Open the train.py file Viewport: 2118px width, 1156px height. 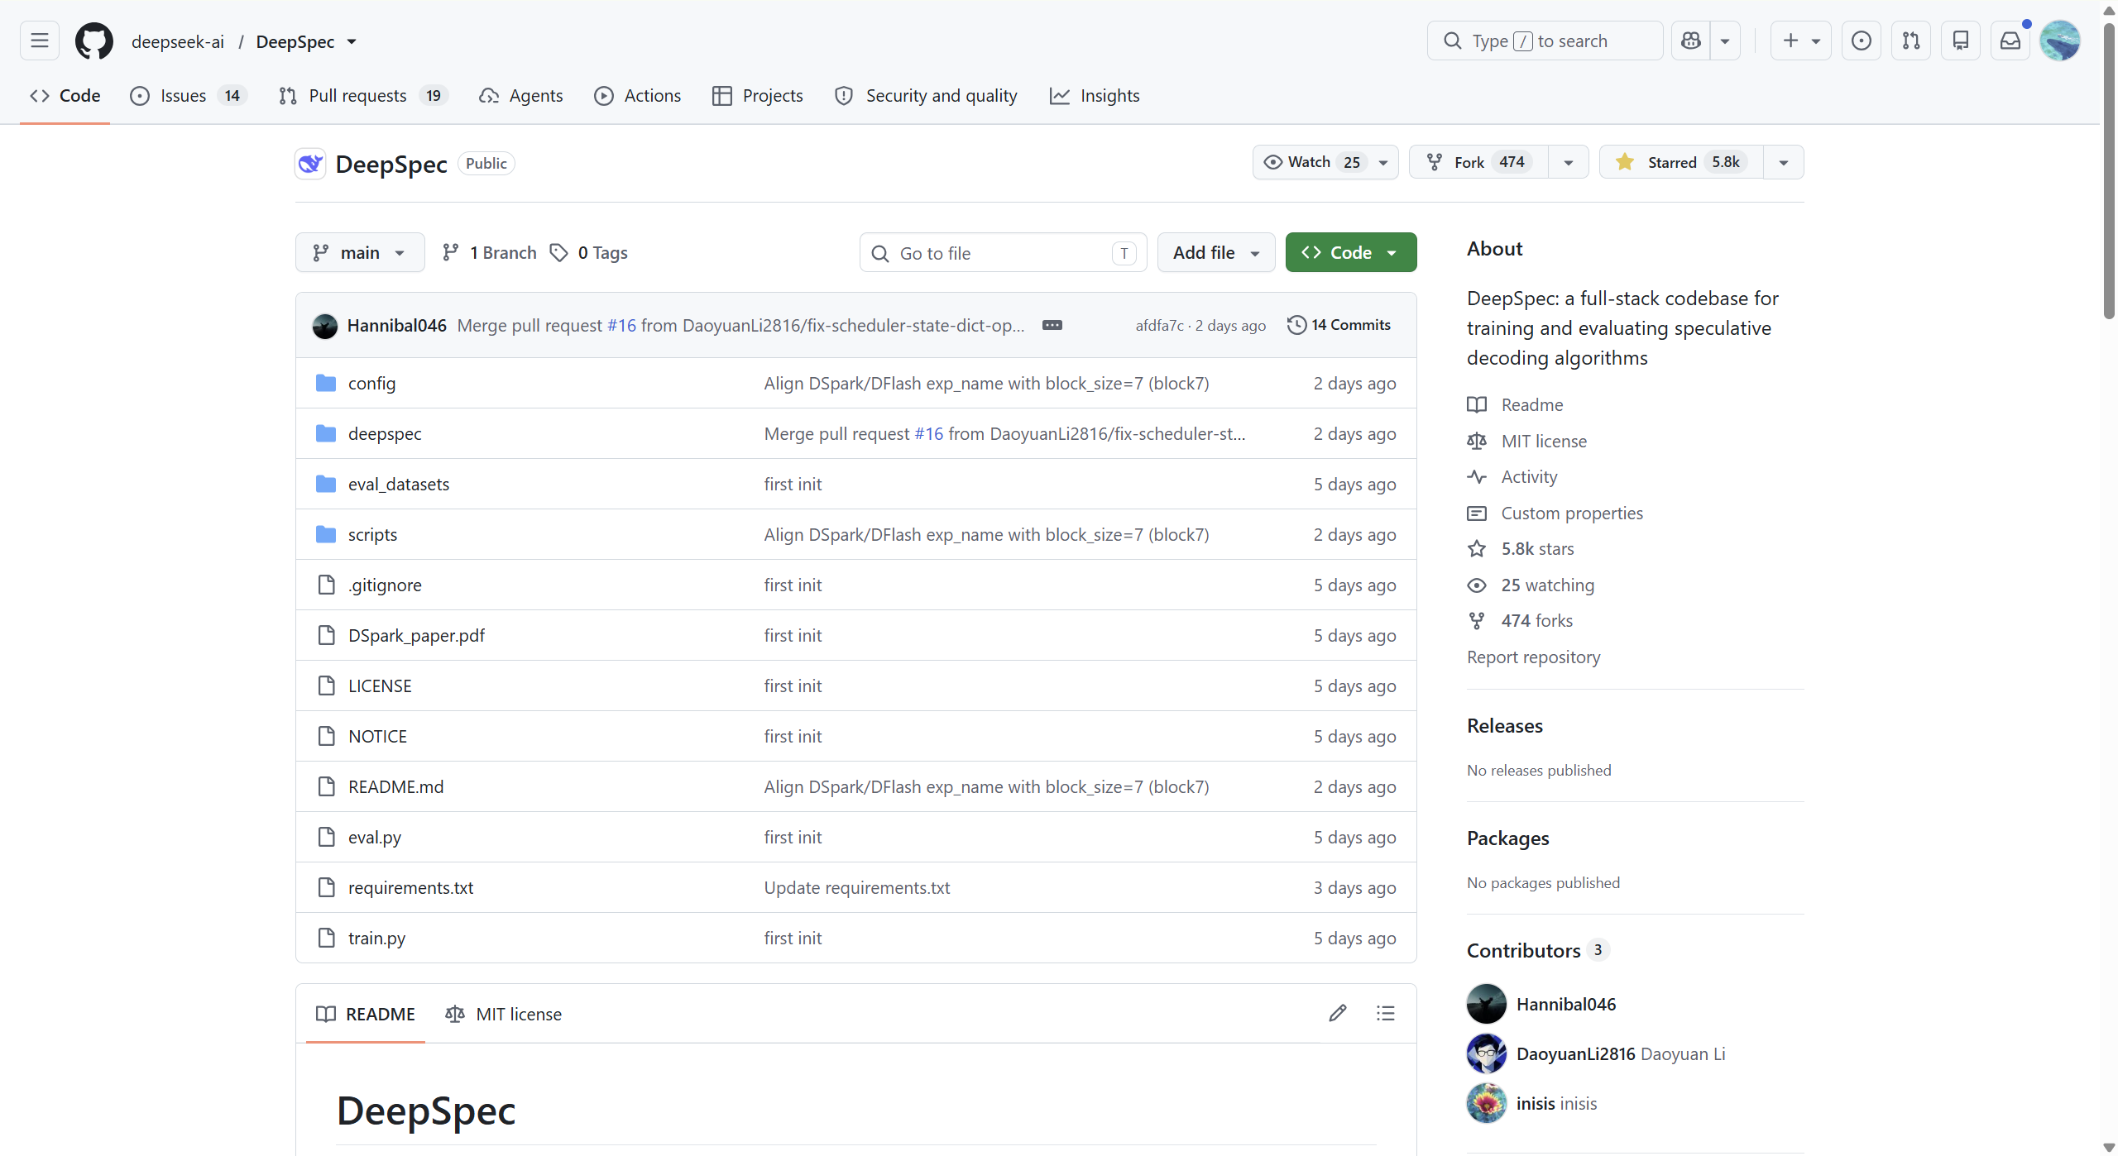pyautogui.click(x=376, y=938)
